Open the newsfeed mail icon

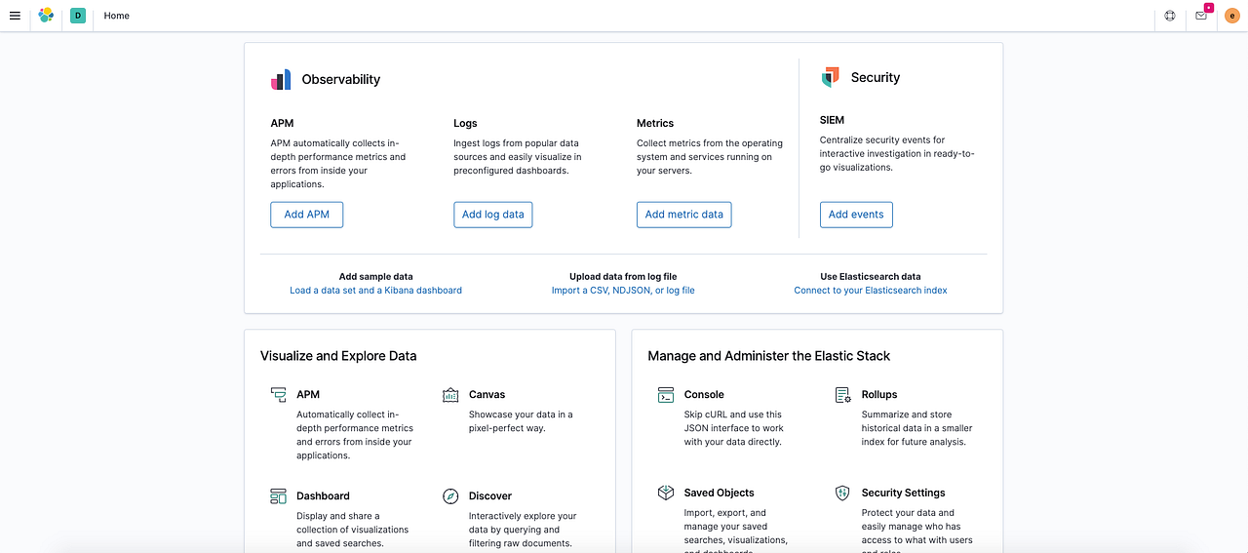point(1201,16)
